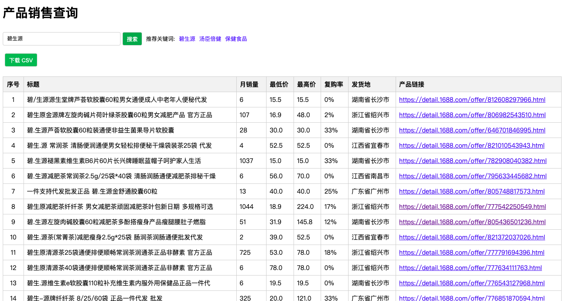Select recommended keyword 汤臣倍健

210,39
